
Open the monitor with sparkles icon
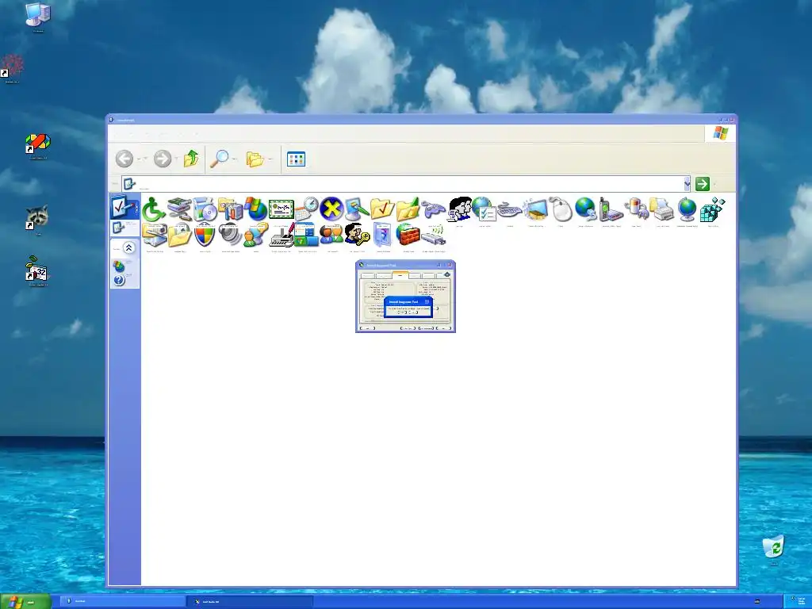coord(535,209)
